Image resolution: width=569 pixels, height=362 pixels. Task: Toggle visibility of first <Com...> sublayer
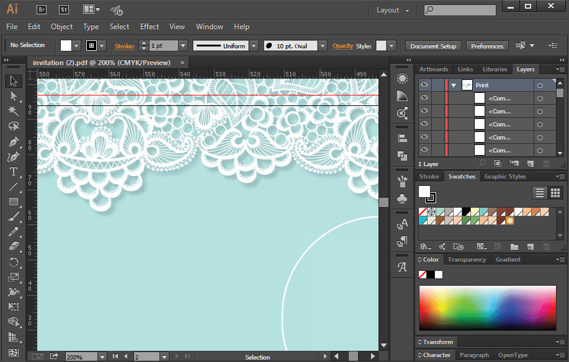pos(424,98)
